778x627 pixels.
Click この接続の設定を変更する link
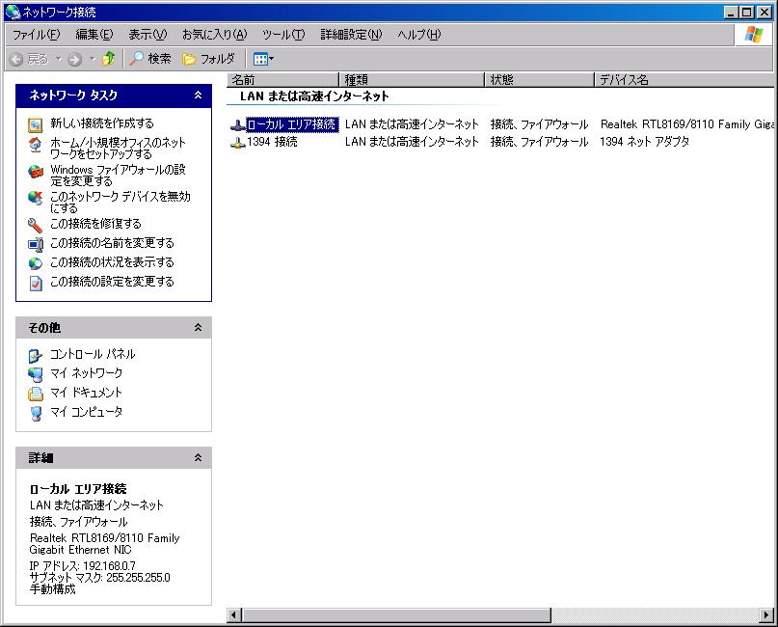pos(112,282)
